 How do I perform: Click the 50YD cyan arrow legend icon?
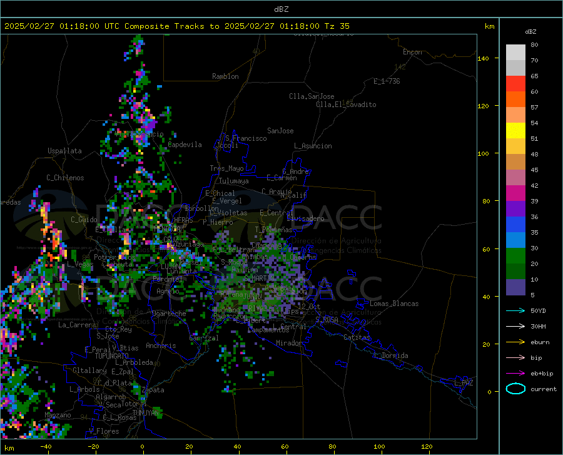coord(515,310)
